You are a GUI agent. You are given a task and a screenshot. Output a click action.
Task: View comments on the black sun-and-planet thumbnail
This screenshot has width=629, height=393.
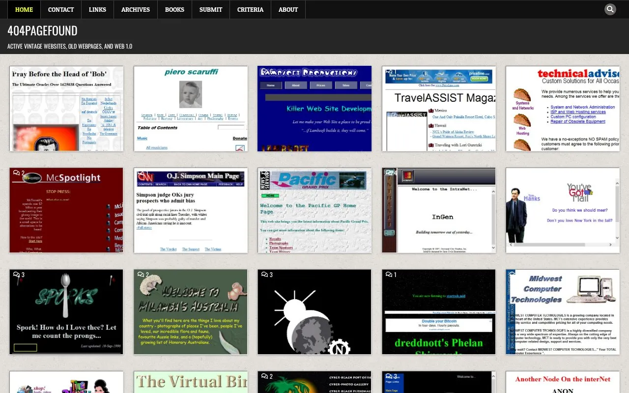pyautogui.click(x=267, y=275)
